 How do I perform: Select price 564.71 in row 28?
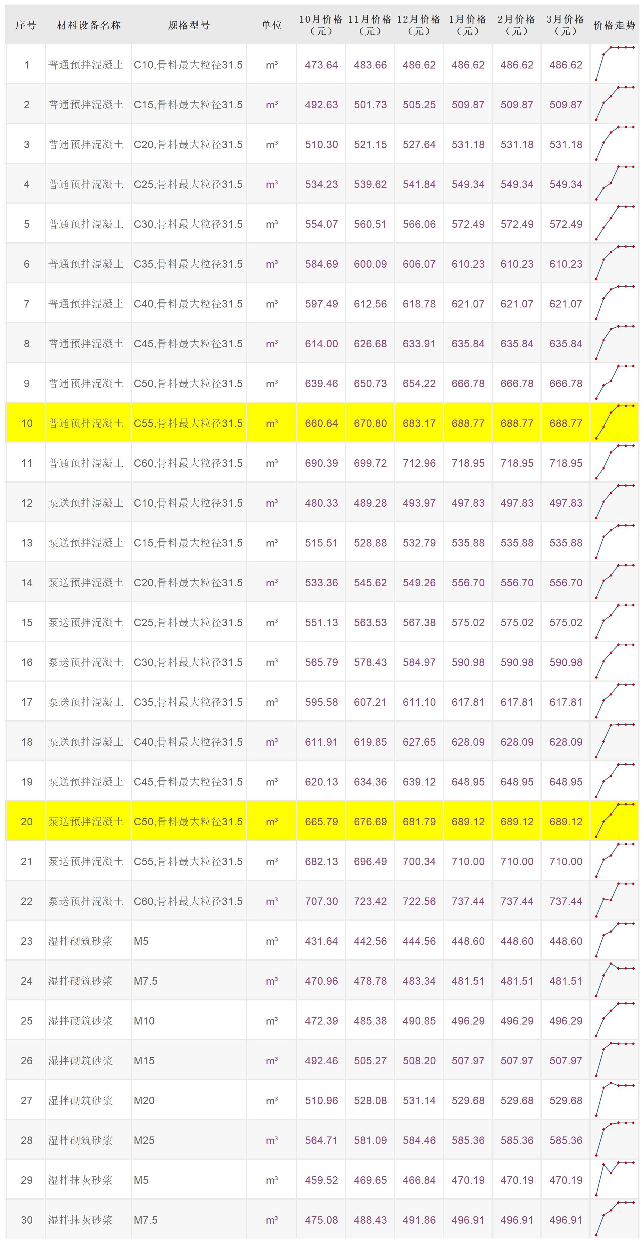pyautogui.click(x=321, y=1140)
